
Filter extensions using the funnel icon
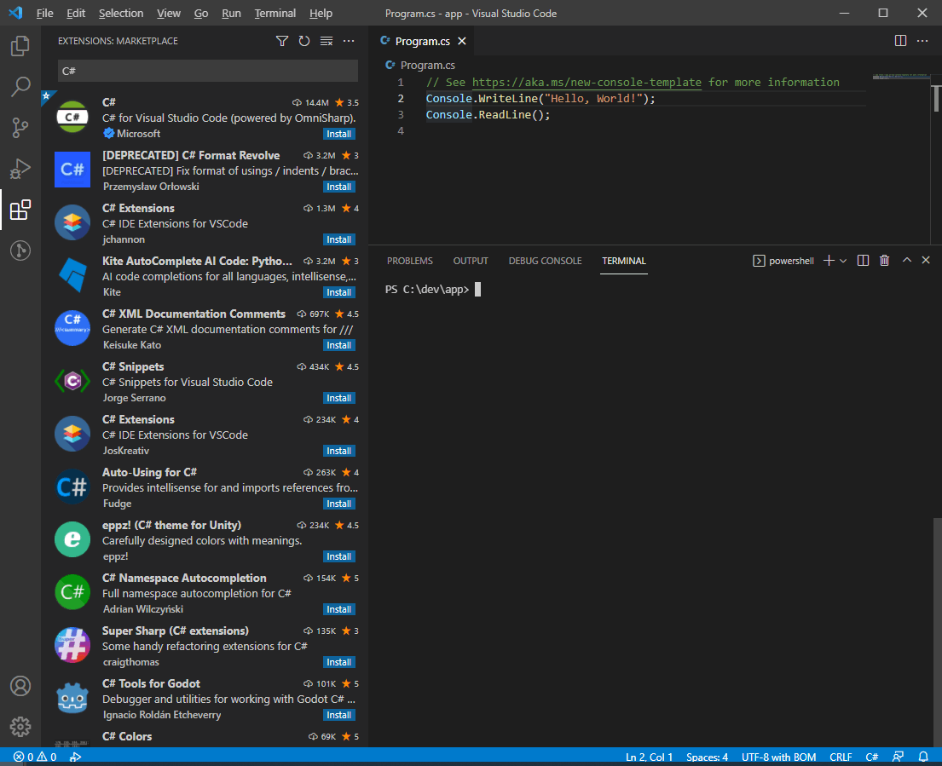[282, 41]
